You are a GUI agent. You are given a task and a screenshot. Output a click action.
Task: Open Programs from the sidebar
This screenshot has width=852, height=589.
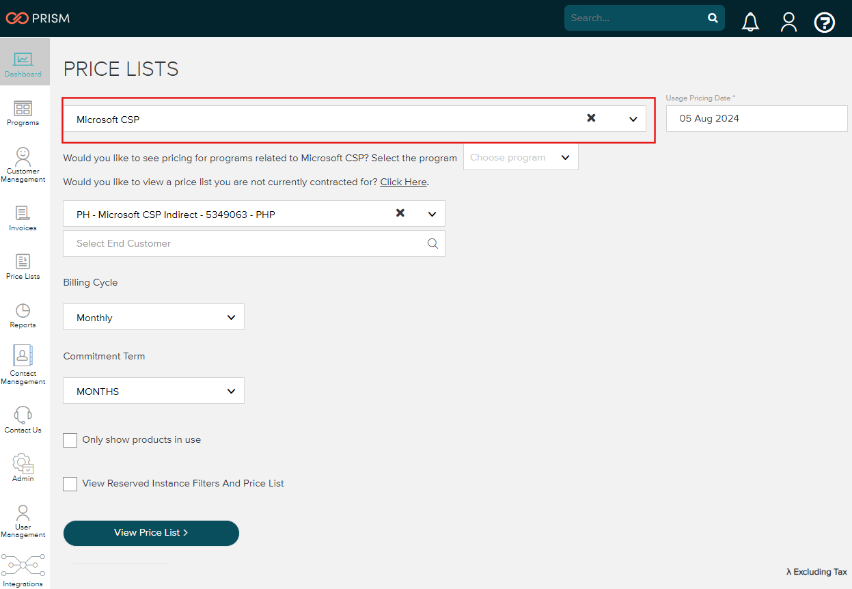(23, 113)
